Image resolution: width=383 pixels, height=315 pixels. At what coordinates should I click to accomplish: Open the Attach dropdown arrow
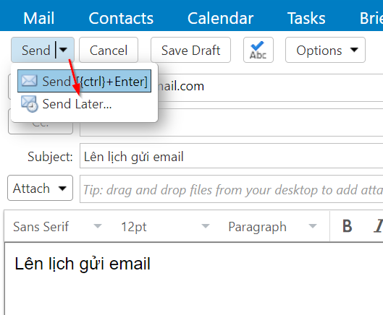coord(62,189)
